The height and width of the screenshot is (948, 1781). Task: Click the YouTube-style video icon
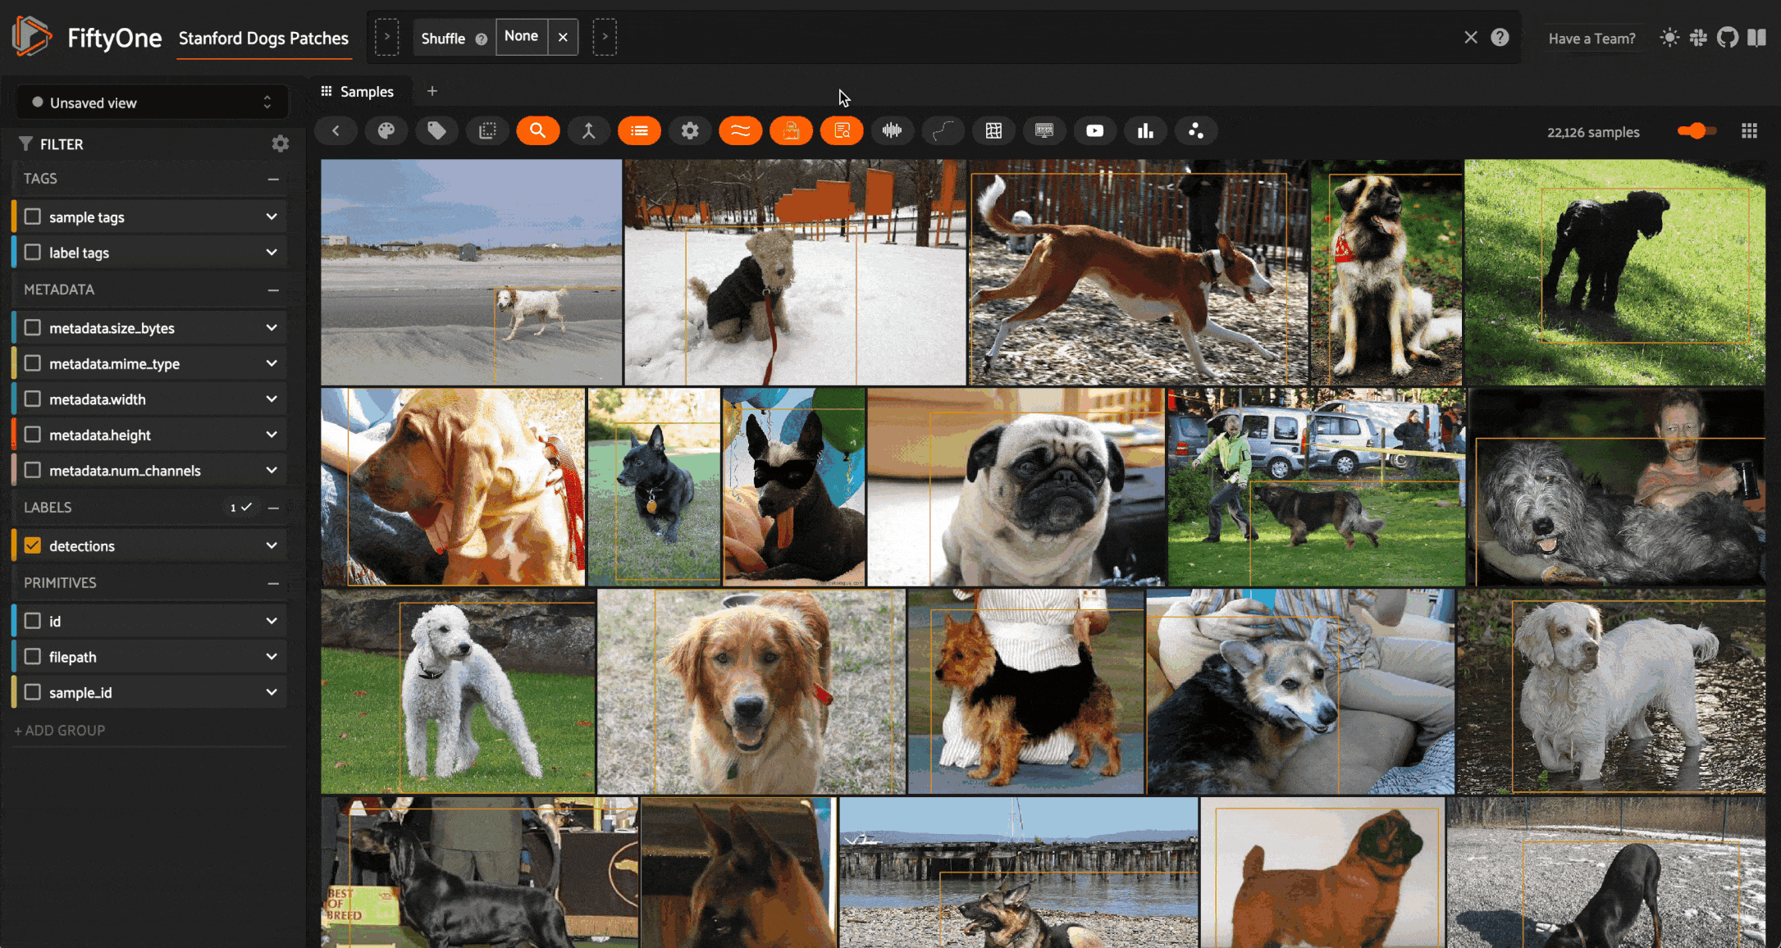1094,131
